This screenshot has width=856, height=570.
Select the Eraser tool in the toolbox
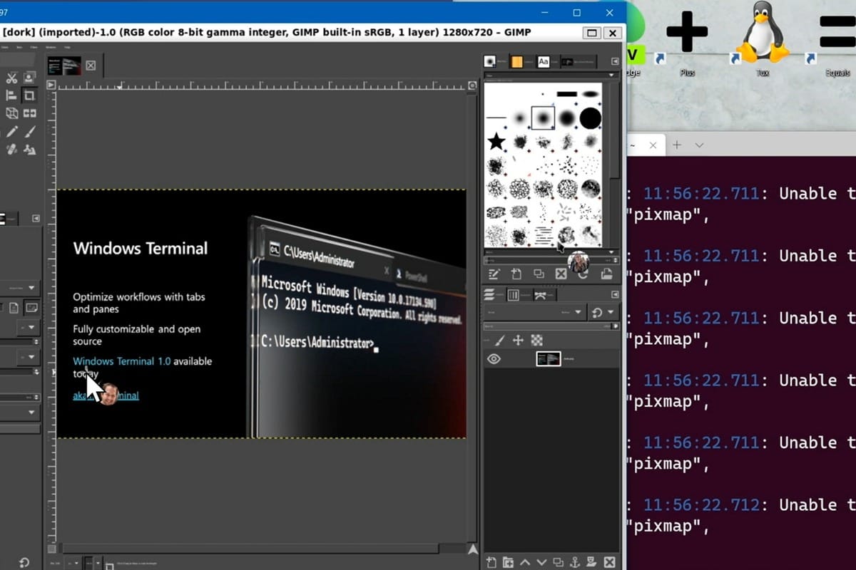point(11,150)
